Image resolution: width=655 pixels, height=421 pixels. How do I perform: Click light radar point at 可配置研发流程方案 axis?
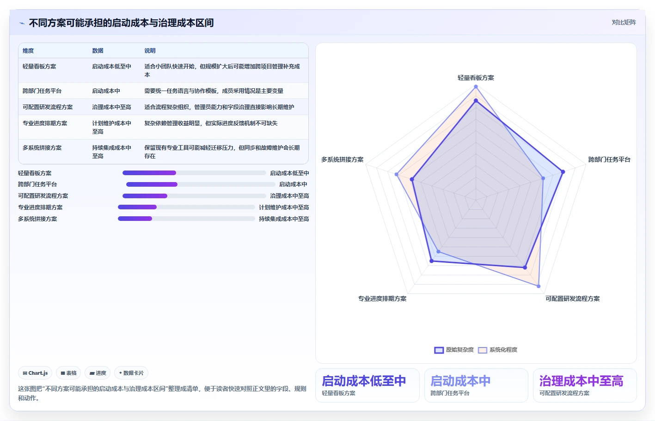[x=539, y=287]
